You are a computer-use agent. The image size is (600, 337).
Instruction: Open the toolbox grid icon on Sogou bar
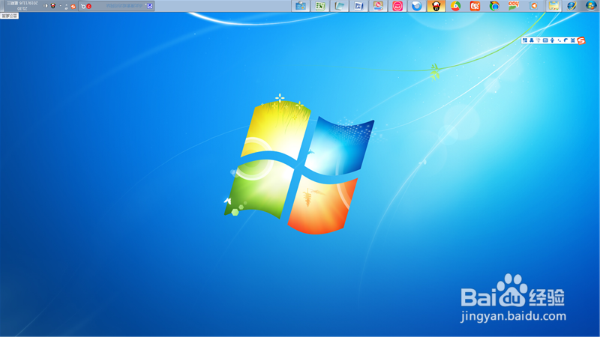click(525, 40)
